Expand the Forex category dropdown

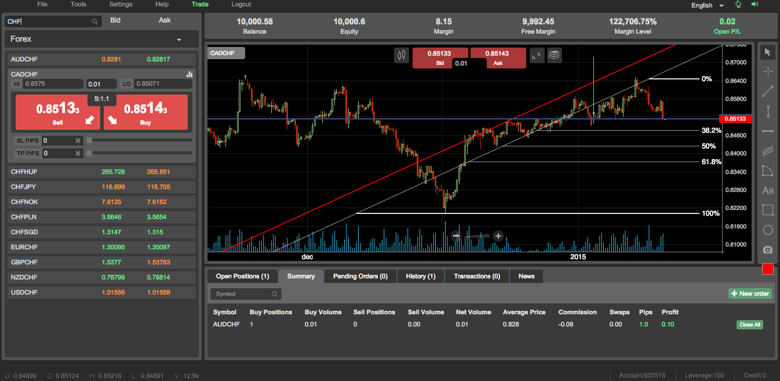click(x=179, y=39)
